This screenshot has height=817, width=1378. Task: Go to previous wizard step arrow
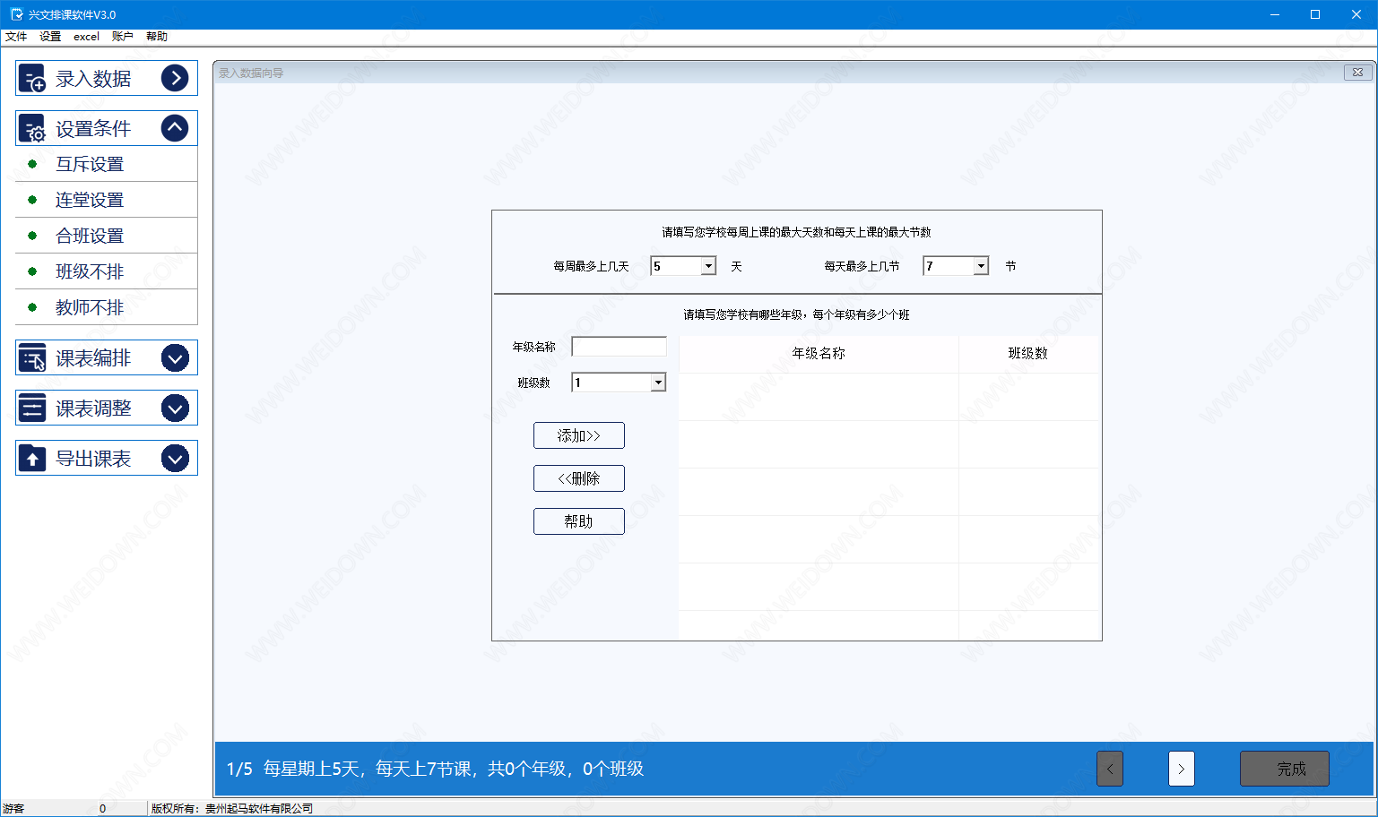pyautogui.click(x=1110, y=769)
